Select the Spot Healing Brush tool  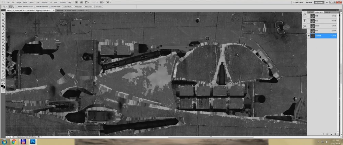[3, 33]
